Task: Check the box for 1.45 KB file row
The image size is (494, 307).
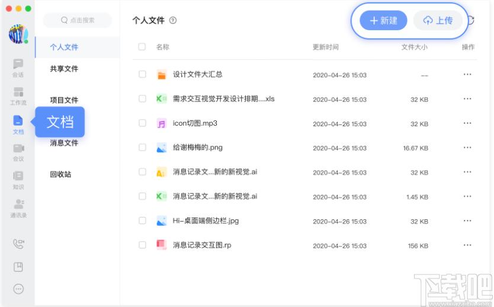Action: tap(142, 196)
